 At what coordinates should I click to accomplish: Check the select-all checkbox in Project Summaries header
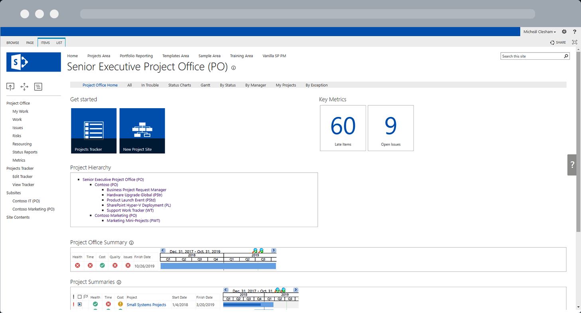click(79, 297)
